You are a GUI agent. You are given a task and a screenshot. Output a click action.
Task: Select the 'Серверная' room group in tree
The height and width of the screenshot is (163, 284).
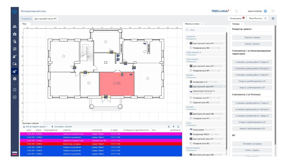pos(191,36)
